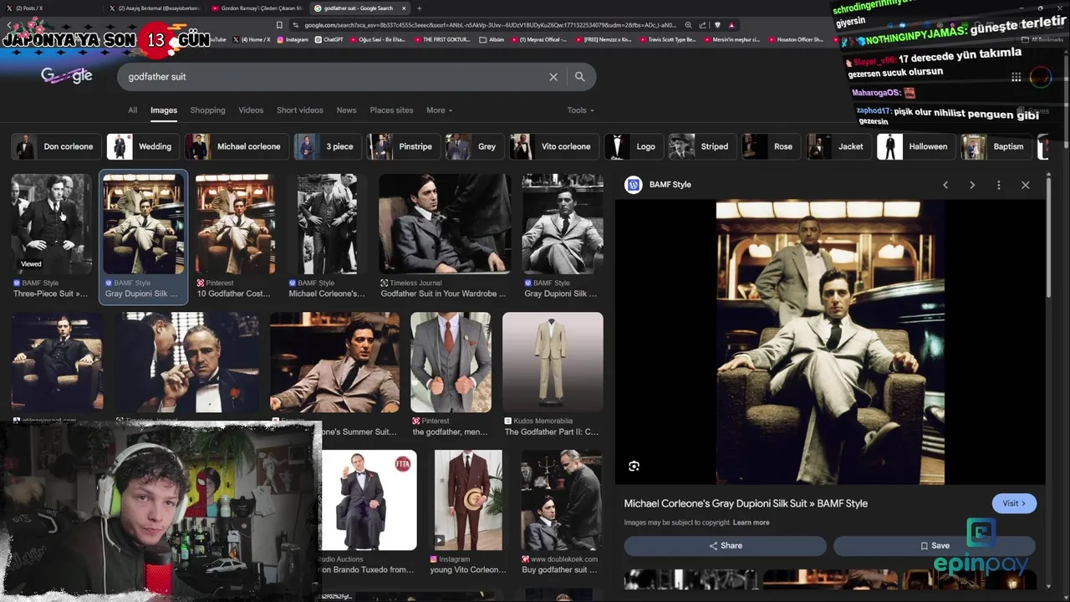Open young Vito Corleone Instagram thumbnail
The image size is (1070, 602).
[468, 500]
